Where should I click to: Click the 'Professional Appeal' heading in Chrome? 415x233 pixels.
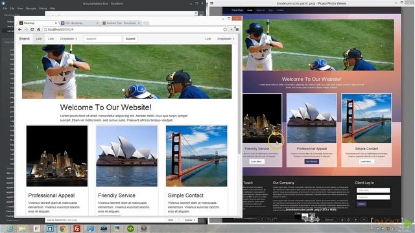click(51, 195)
